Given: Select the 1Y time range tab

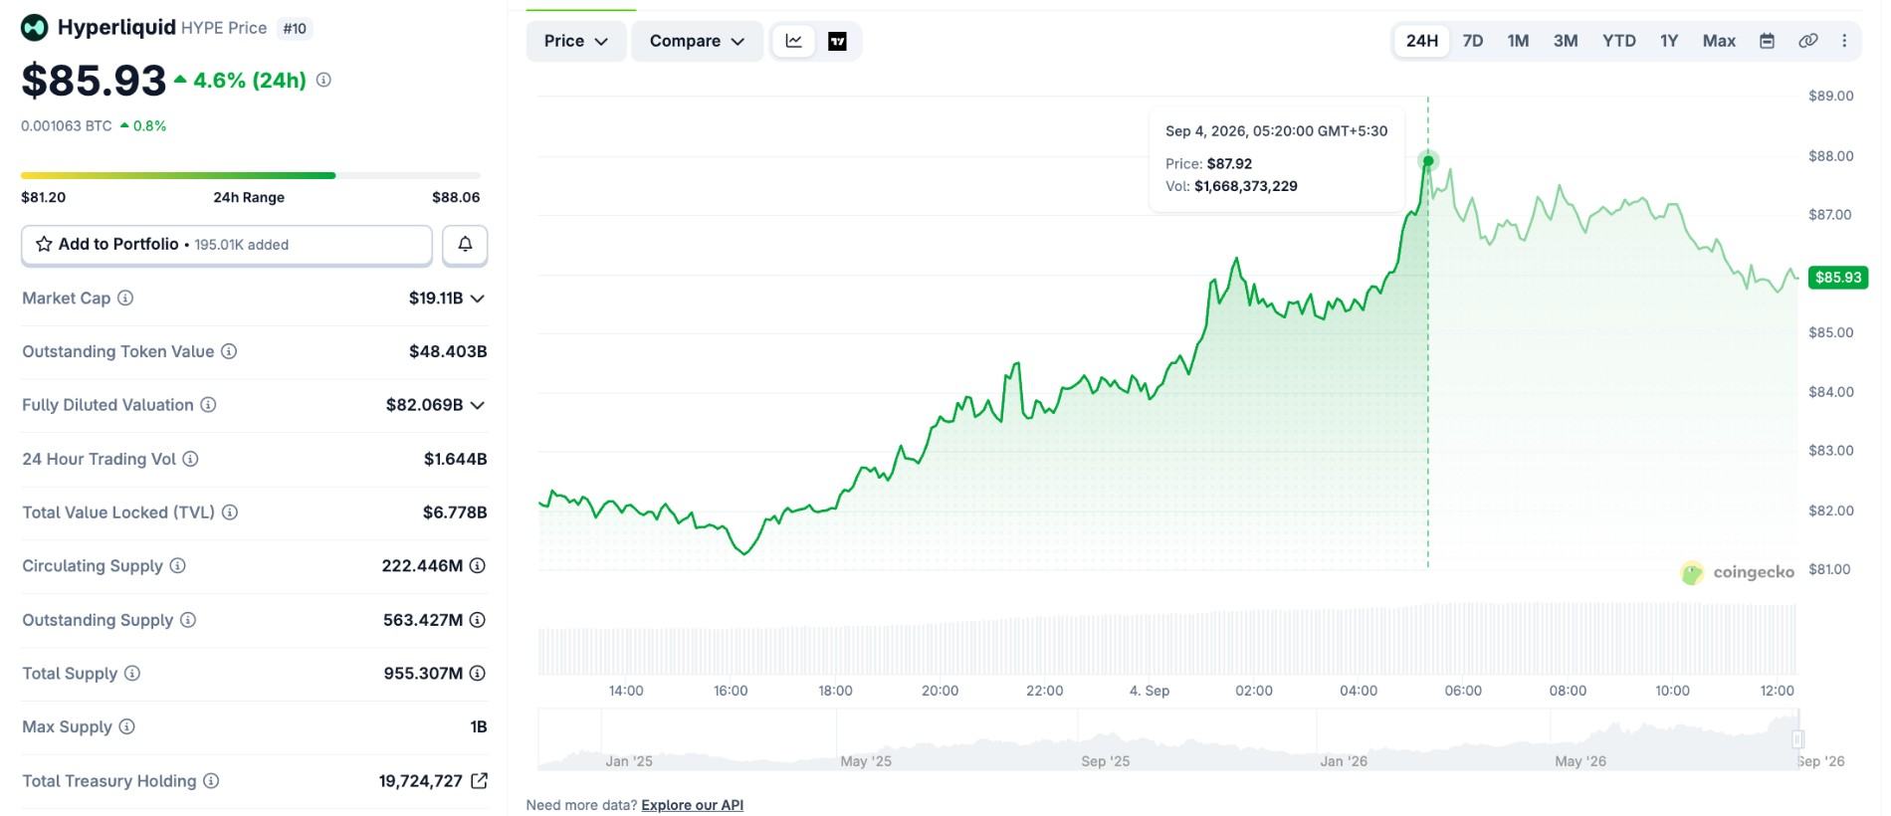Looking at the screenshot, I should (x=1669, y=41).
